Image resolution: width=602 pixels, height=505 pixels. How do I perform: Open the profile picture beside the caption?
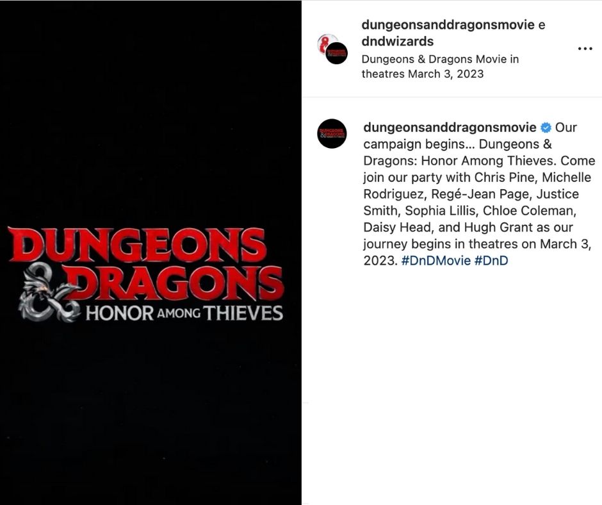(x=332, y=134)
